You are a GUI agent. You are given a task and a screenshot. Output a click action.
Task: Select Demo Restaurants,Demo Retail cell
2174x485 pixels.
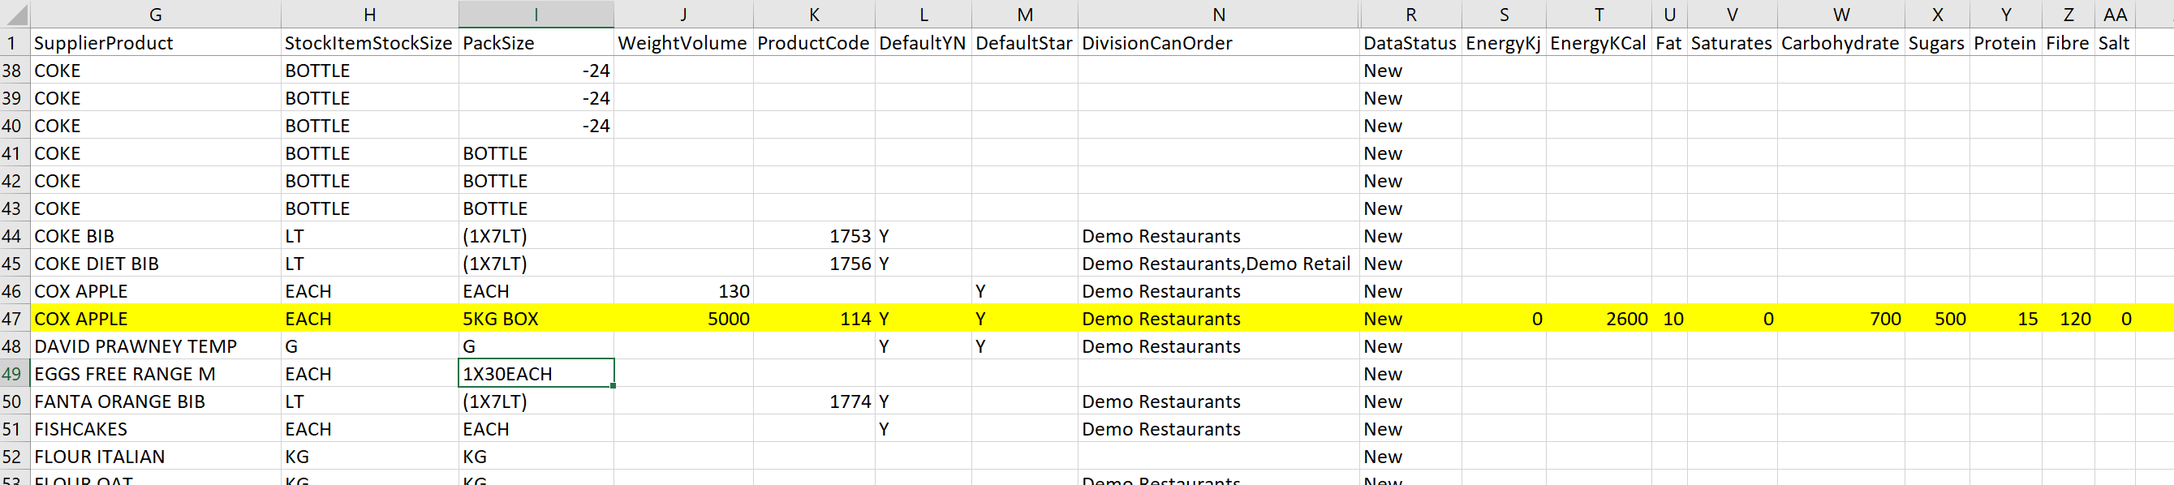click(x=1219, y=264)
